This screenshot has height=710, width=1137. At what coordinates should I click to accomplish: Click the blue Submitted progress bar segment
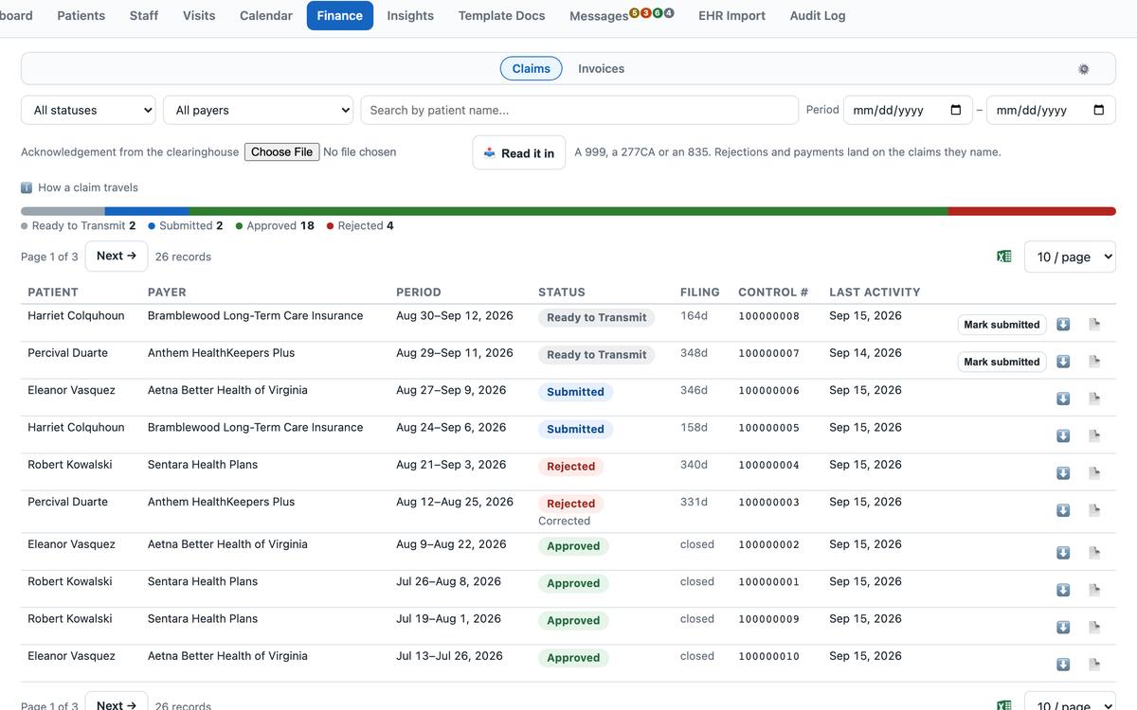click(x=147, y=211)
